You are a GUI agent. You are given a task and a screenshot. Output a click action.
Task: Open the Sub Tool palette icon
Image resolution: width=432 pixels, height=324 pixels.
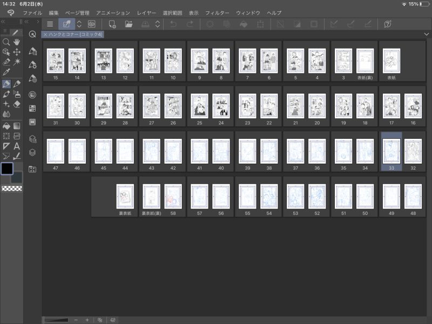click(x=32, y=51)
